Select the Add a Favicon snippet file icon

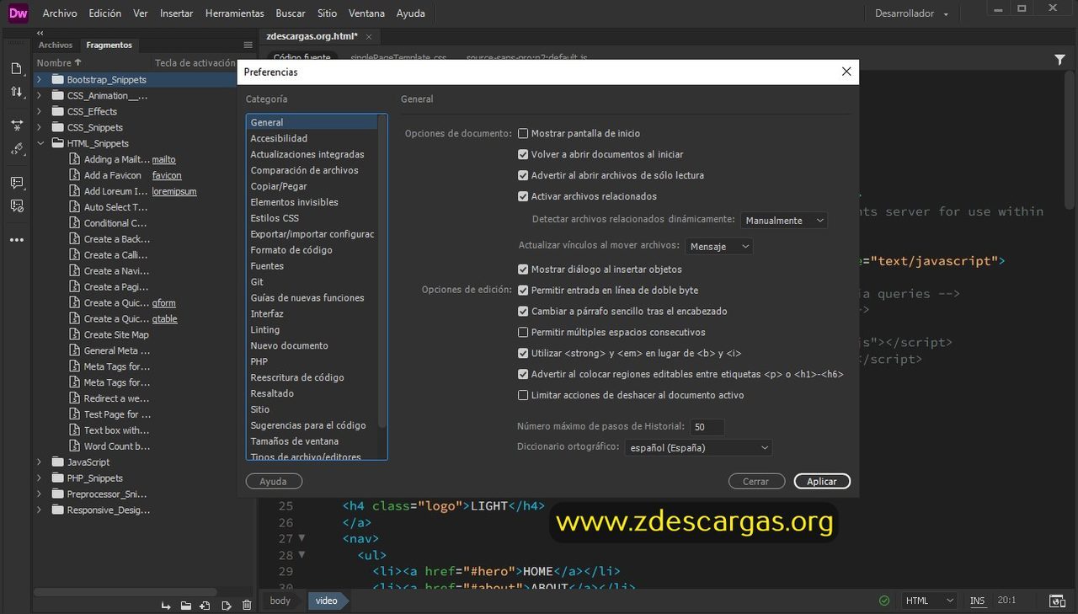point(75,175)
